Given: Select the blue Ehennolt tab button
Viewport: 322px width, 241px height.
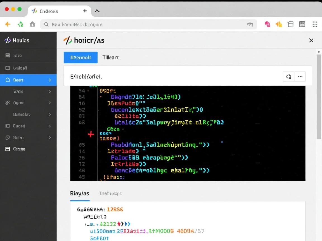Looking at the screenshot, I should (80, 57).
